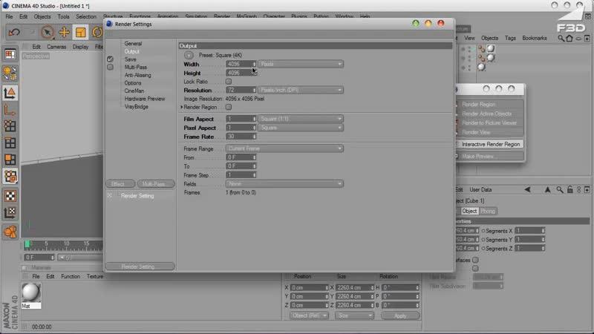Open the Objects menu in main menu bar
The width and height of the screenshot is (594, 334).
(x=42, y=16)
